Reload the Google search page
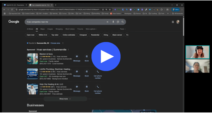 [12, 10]
